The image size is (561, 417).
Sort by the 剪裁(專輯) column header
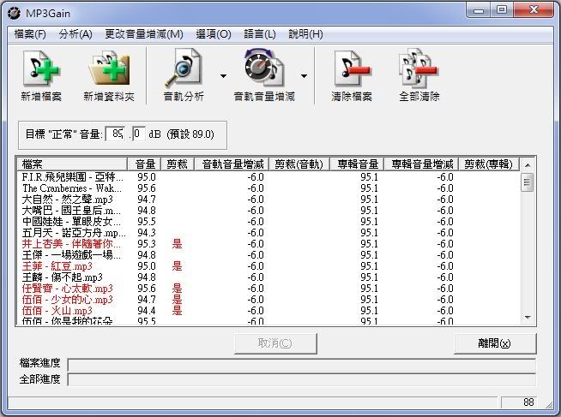(x=489, y=164)
